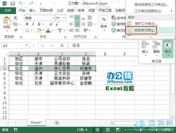Expand the Name Box dropdown arrow
The height and width of the screenshot is (133, 176).
(x=27, y=45)
